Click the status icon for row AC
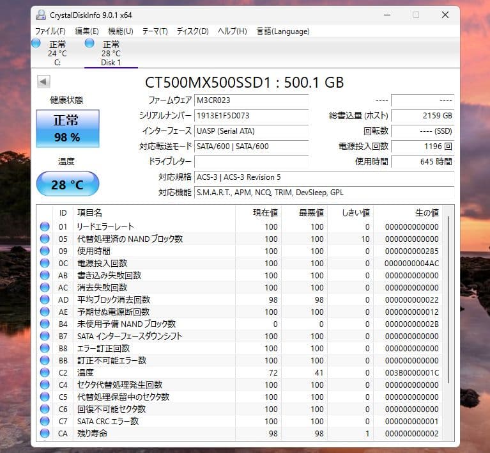The image size is (490, 453). [45, 287]
